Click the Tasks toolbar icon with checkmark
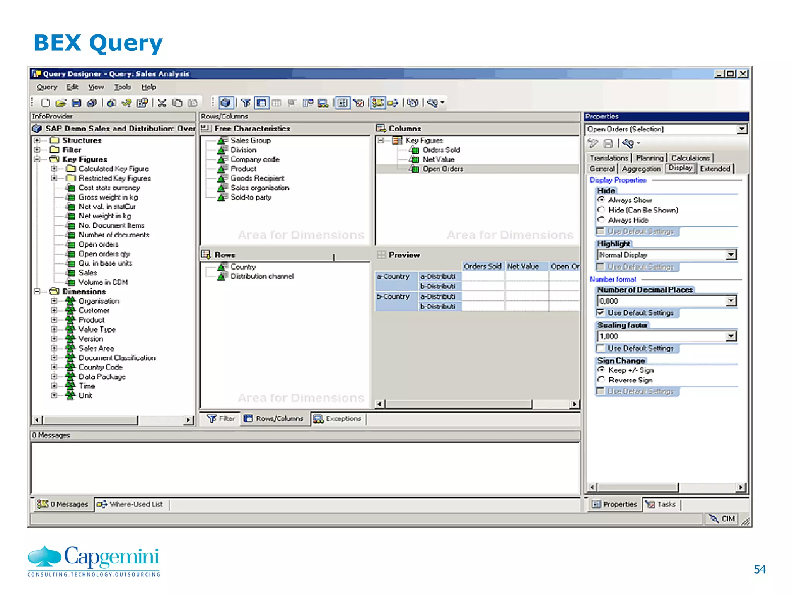The height and width of the screenshot is (594, 792). click(359, 103)
